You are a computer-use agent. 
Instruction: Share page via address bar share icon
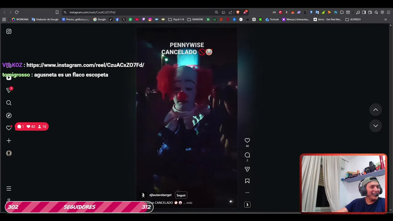tap(230, 12)
